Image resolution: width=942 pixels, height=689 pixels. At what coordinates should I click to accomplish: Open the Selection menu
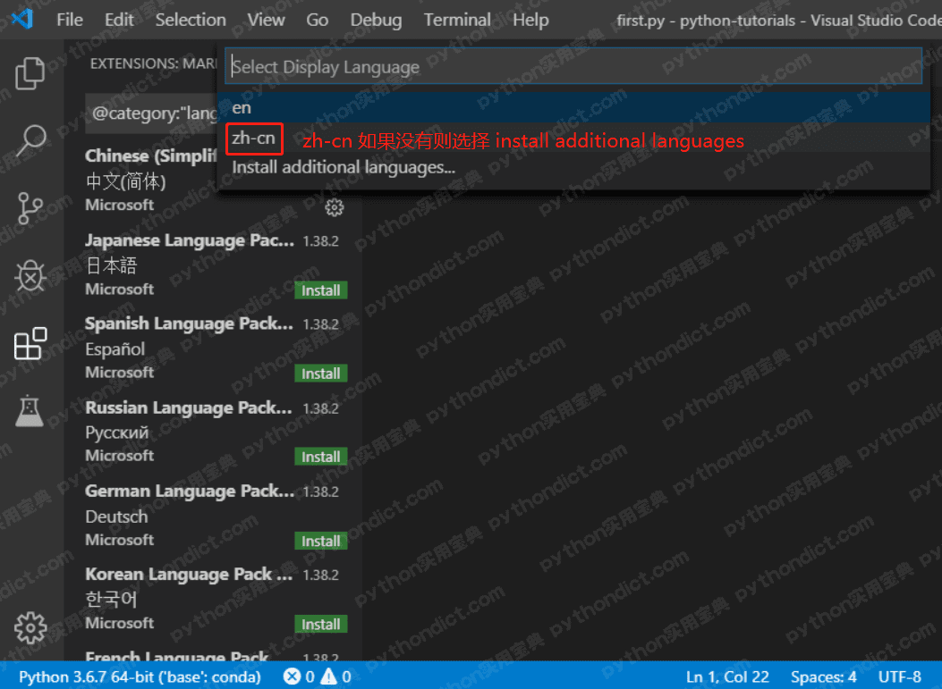[191, 20]
